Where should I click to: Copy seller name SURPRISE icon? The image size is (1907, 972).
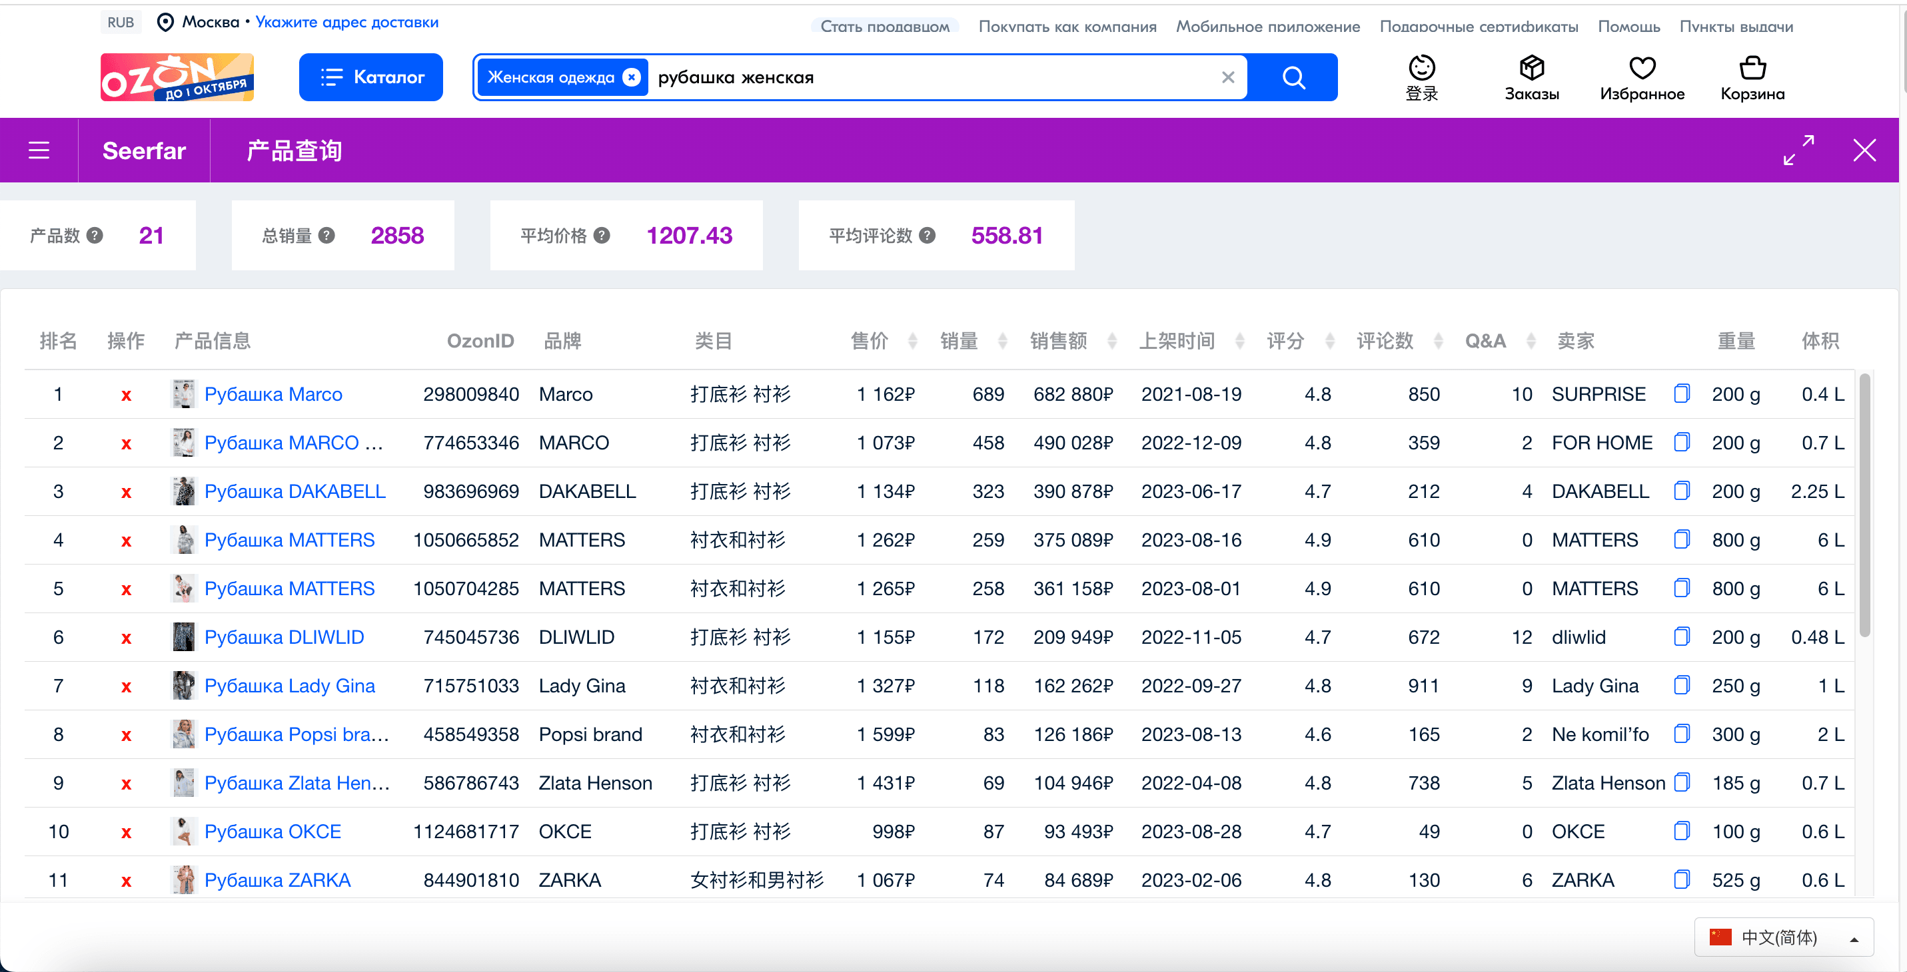[1681, 393]
